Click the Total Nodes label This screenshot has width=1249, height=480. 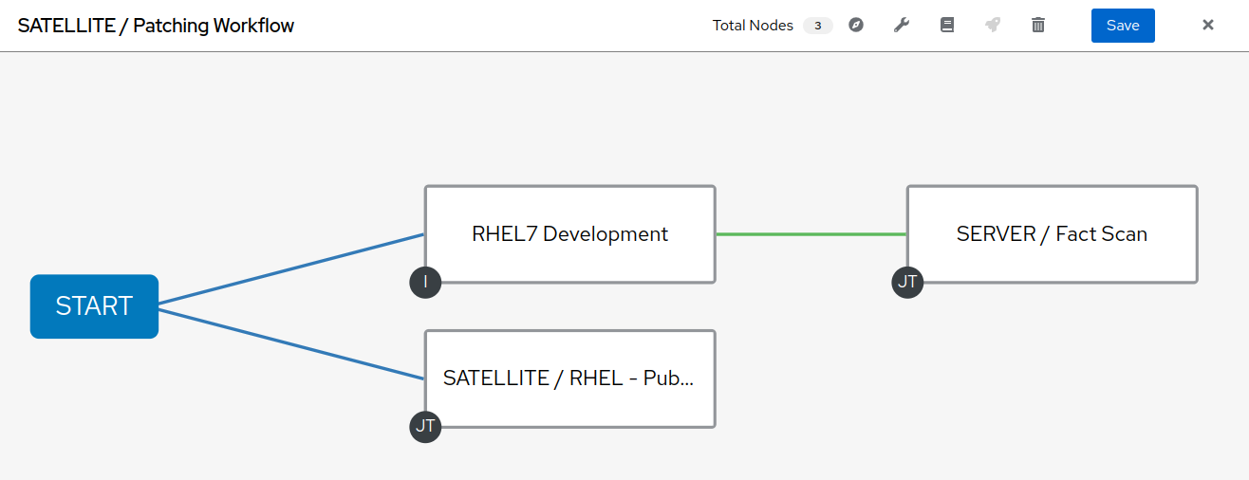753,26
